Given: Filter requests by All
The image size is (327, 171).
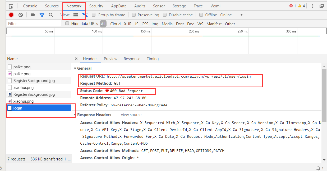Looking at the screenshot, I should [103, 24].
